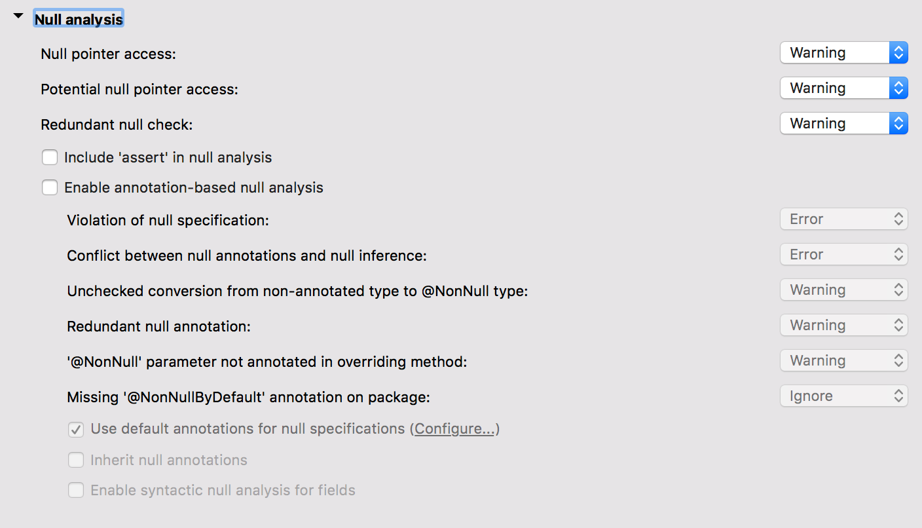Viewport: 922px width, 528px height.
Task: Click the 'Enable annotation-based null analysis' label
Action: 194,188
